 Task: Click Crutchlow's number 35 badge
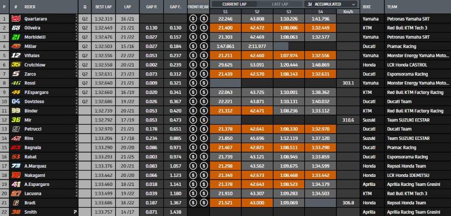(x=15, y=65)
